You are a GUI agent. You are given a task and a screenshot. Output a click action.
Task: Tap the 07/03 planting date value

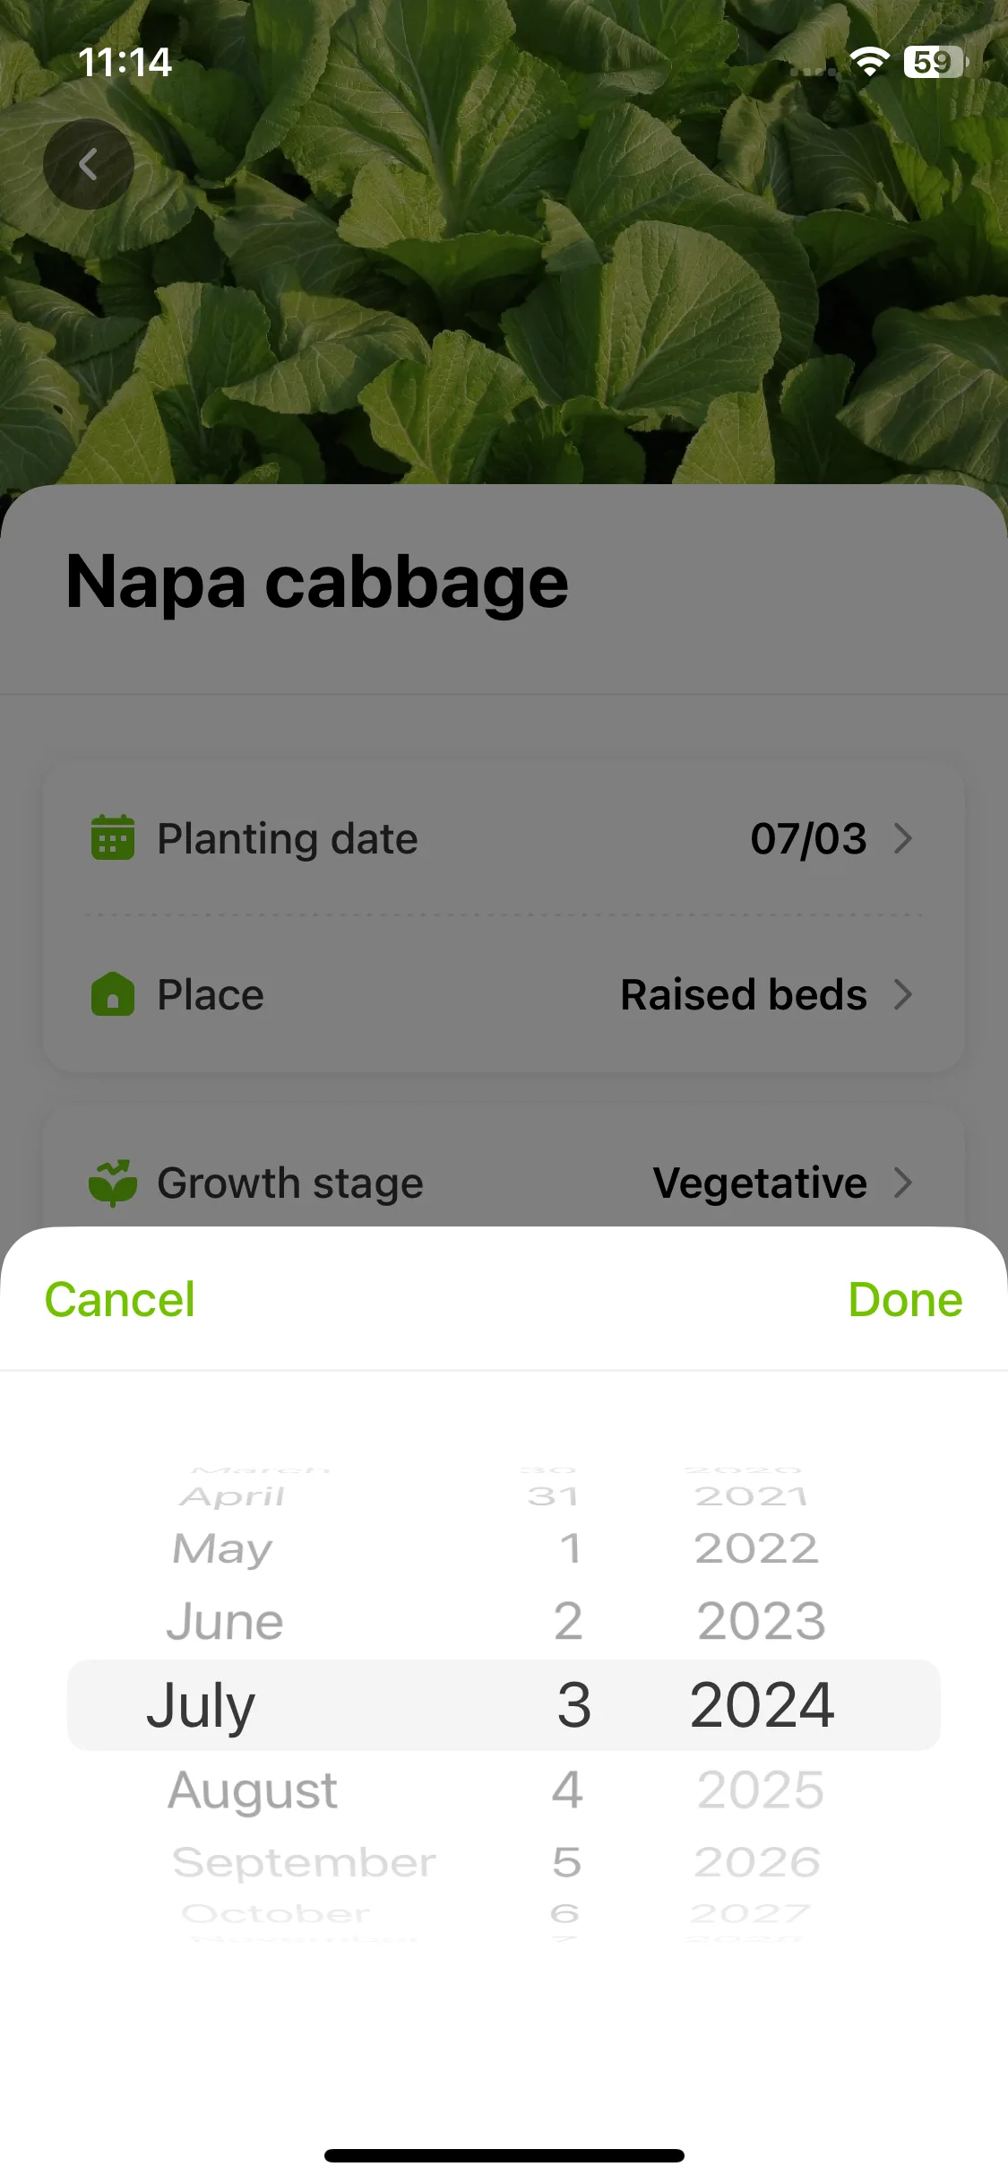pyautogui.click(x=808, y=838)
